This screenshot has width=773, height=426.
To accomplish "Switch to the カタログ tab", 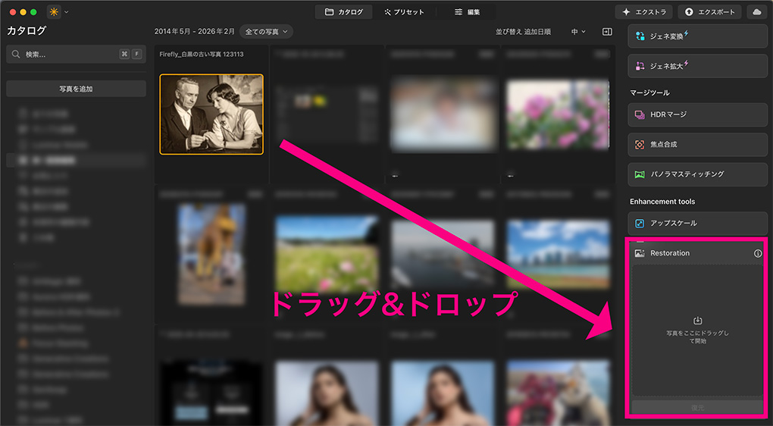I will (343, 12).
